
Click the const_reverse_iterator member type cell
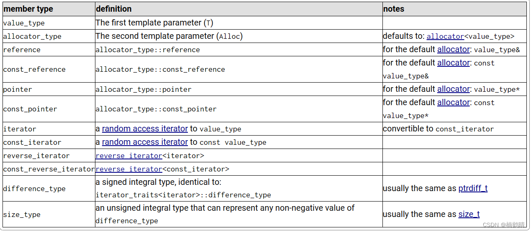pos(49,169)
